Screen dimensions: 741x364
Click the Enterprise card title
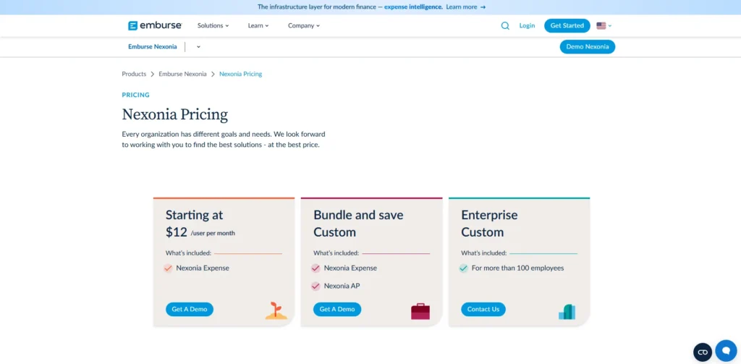point(489,215)
